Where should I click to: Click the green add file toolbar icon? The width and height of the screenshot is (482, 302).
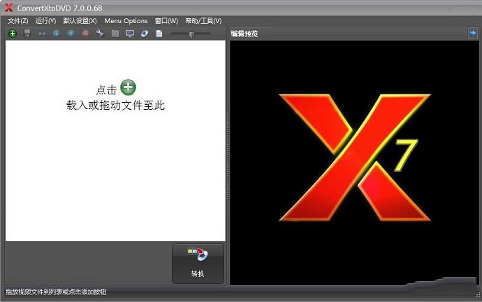13,34
